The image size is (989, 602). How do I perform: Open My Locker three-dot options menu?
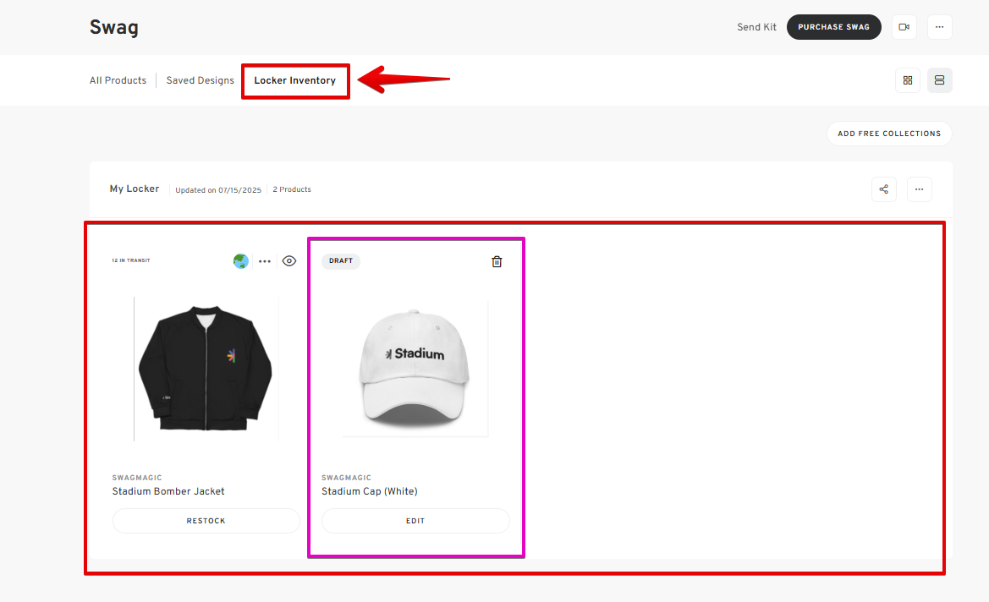pos(920,189)
